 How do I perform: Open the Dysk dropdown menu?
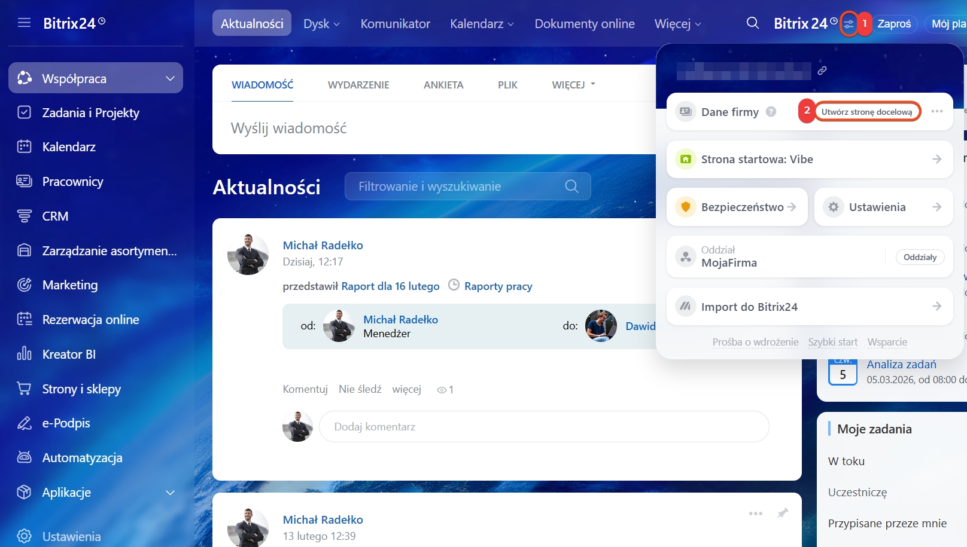321,24
